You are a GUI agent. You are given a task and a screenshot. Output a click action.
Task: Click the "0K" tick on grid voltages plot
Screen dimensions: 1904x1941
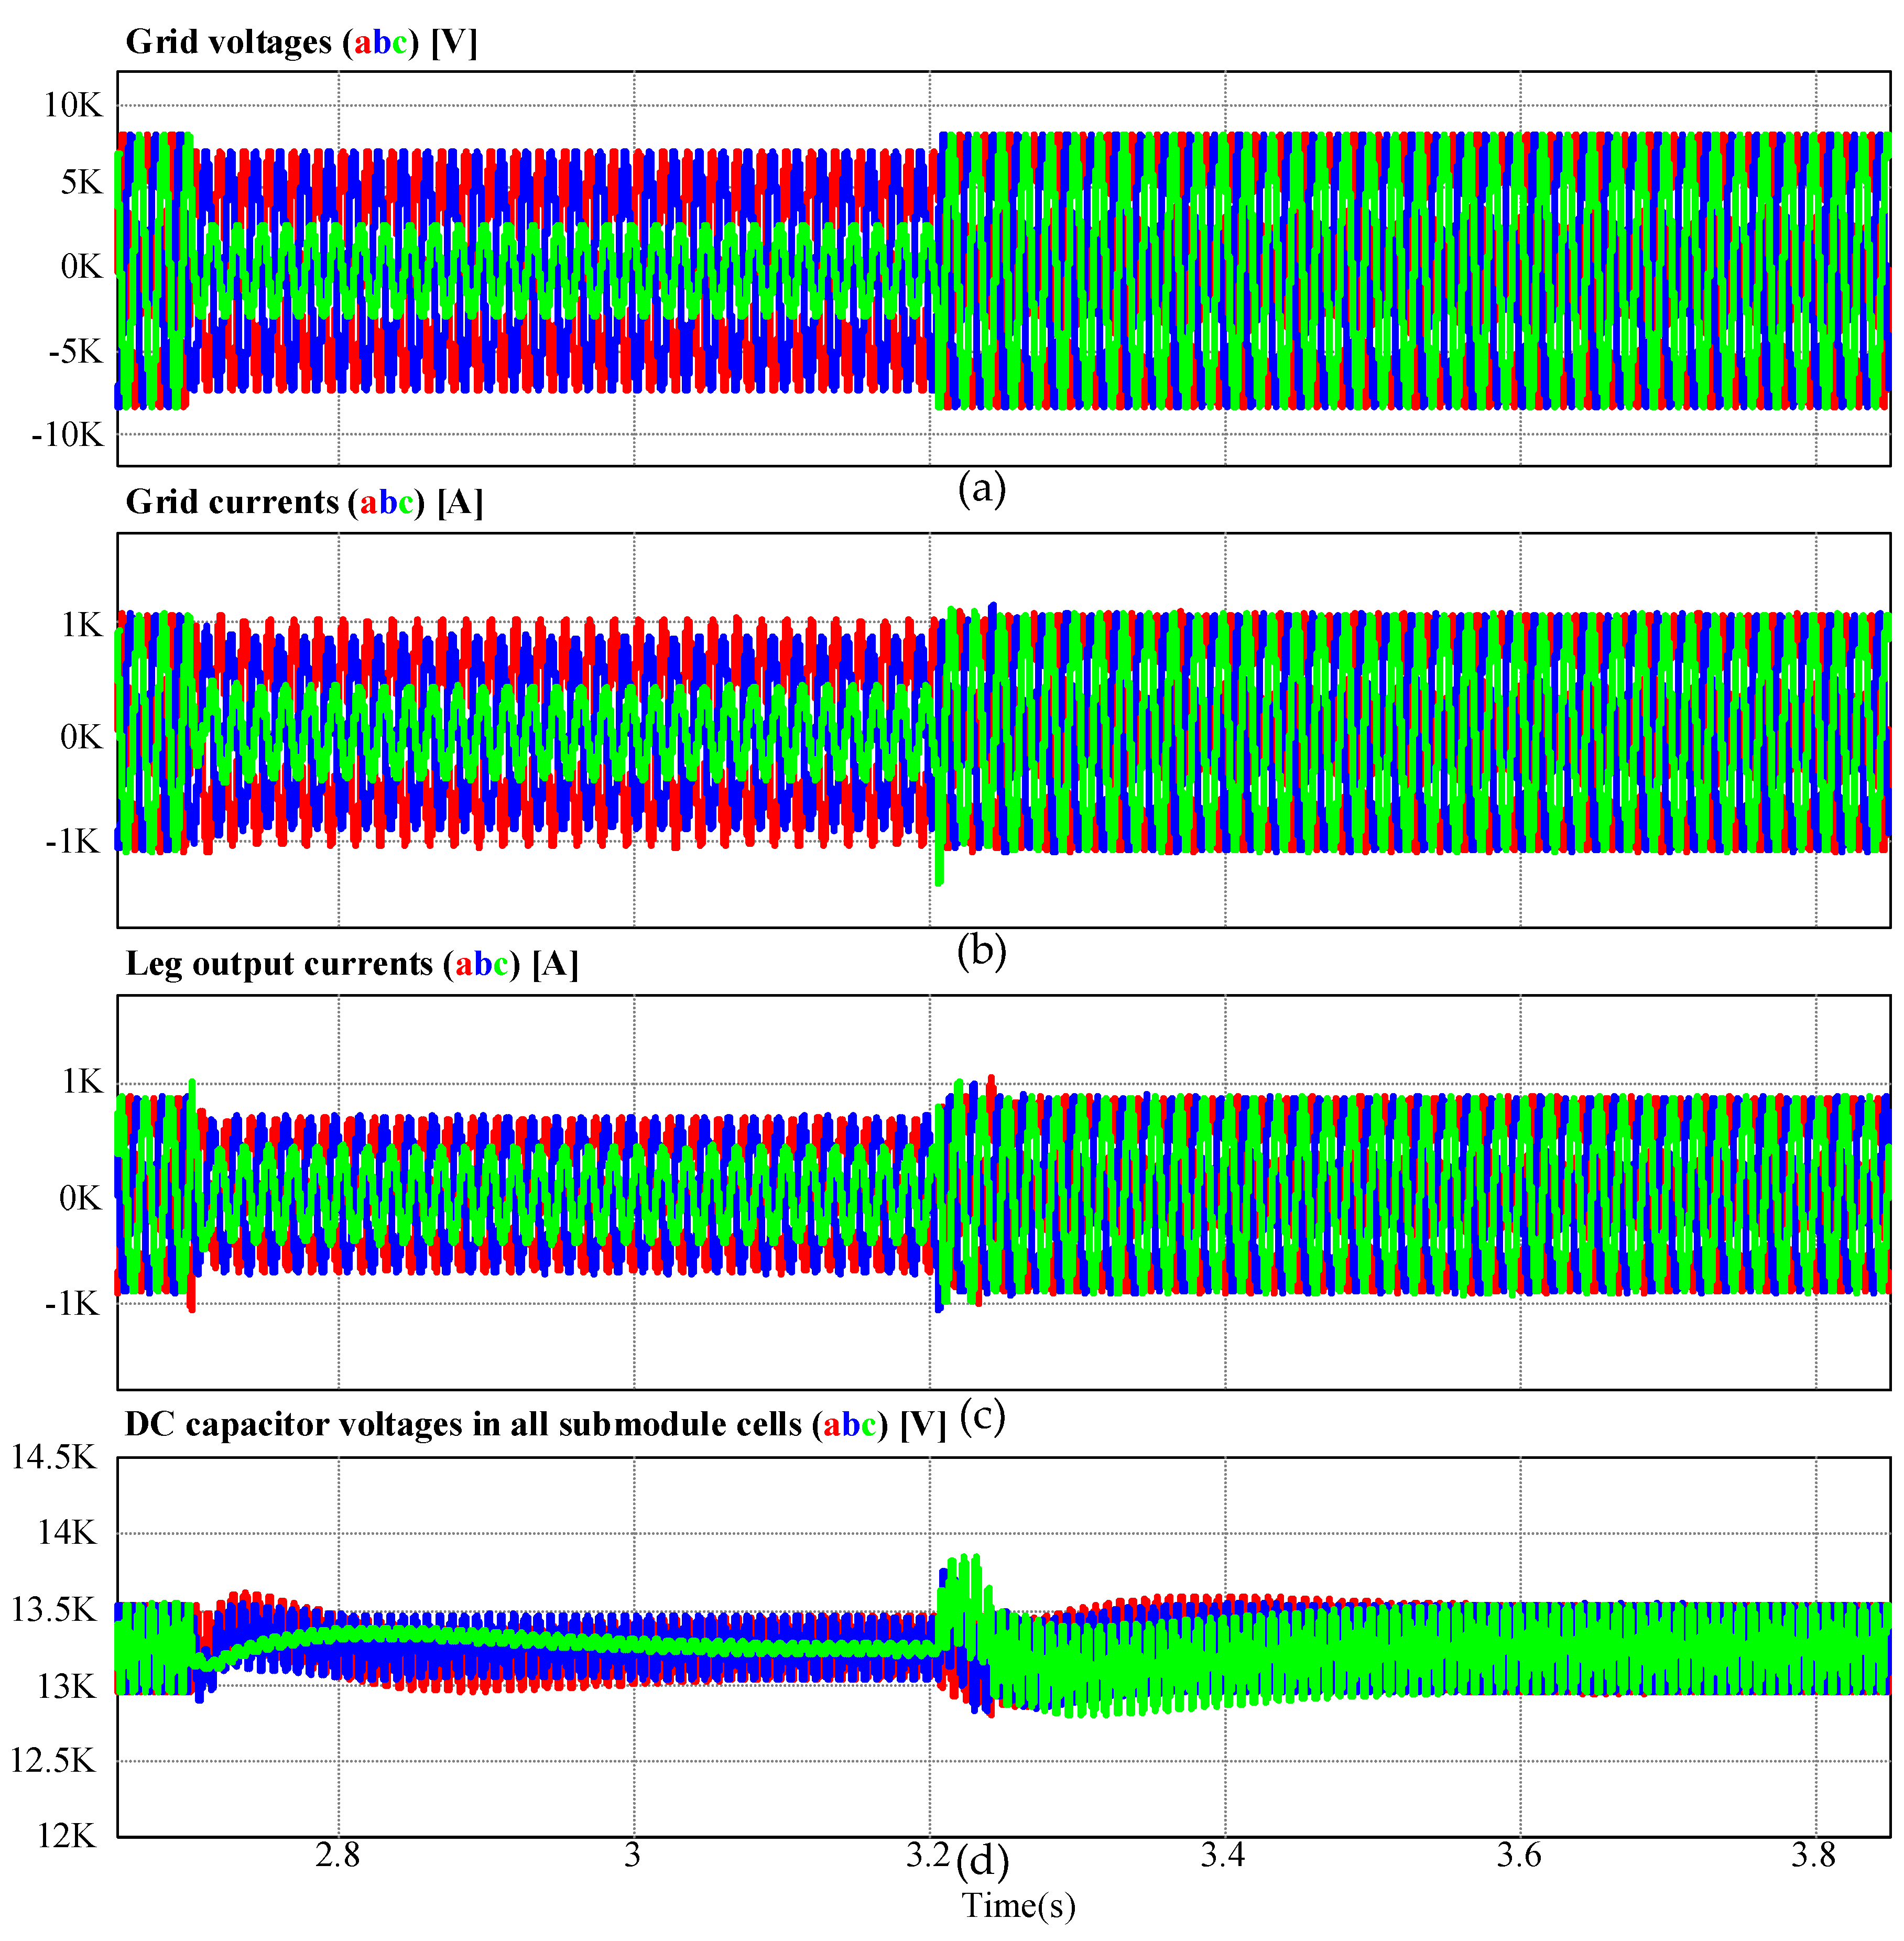(82, 267)
